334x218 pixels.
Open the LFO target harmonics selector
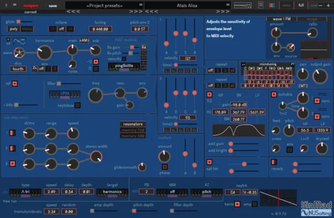pos(112,192)
